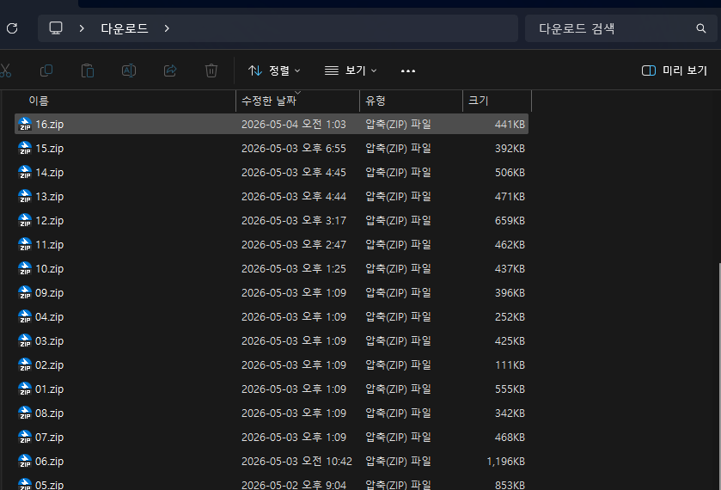Click date 2026-05-03 오후 4:45

pos(293,173)
